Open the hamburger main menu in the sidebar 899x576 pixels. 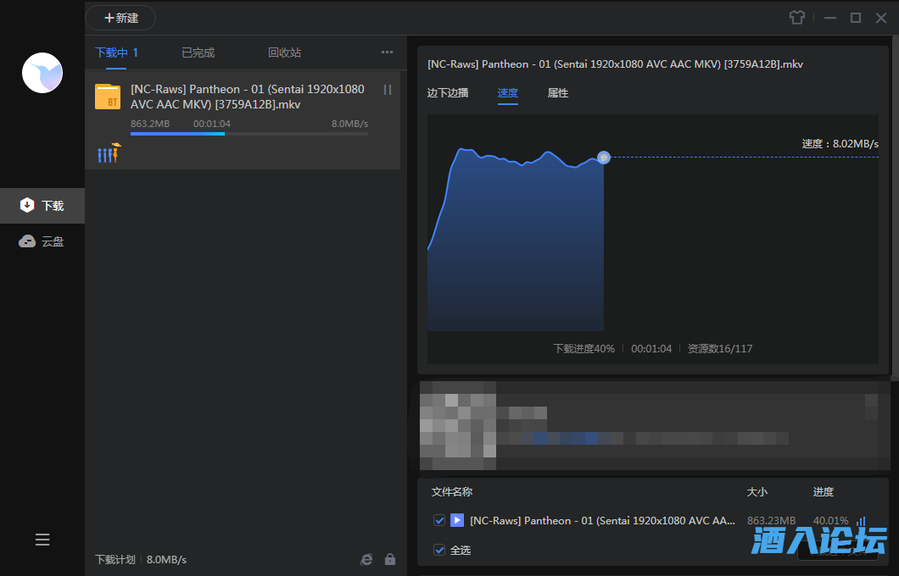pyautogui.click(x=42, y=540)
